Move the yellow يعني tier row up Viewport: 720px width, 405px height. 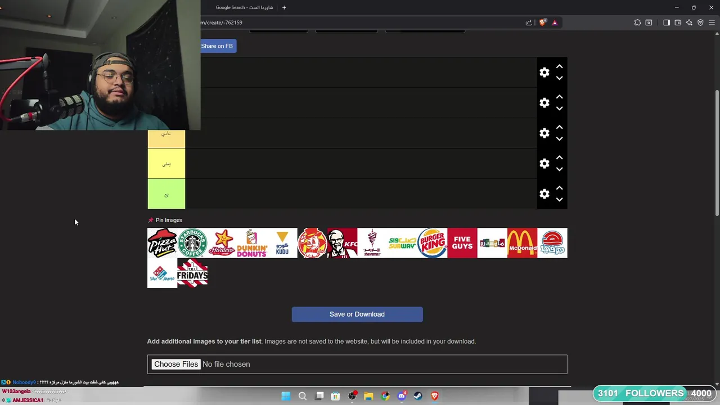pos(559,157)
